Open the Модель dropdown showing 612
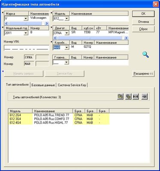Screen dimensions: 160x171 (x=66, y=18)
